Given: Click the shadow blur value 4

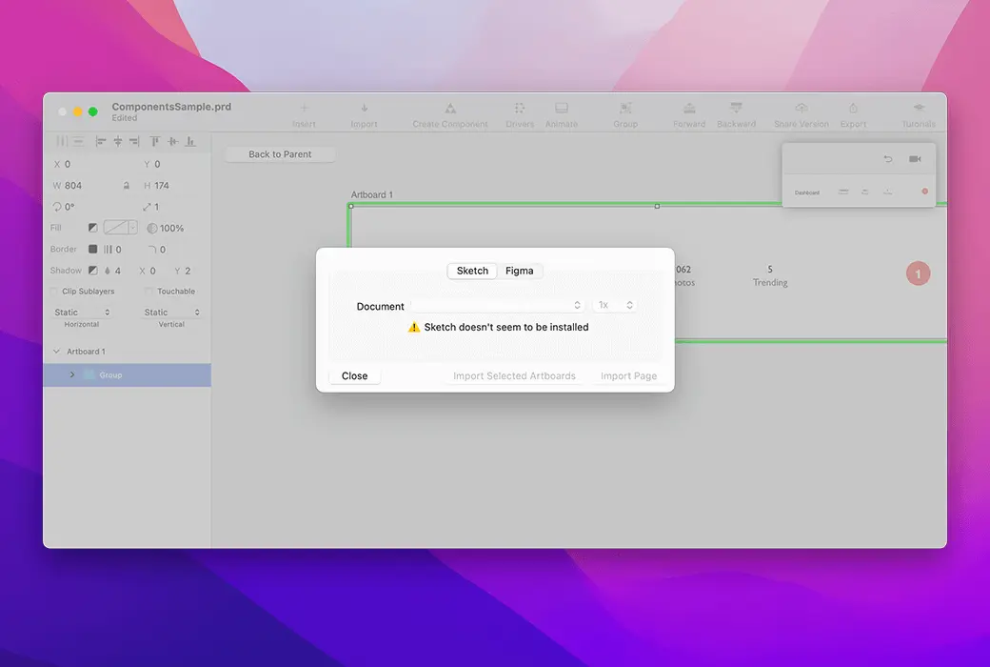Looking at the screenshot, I should tap(117, 271).
